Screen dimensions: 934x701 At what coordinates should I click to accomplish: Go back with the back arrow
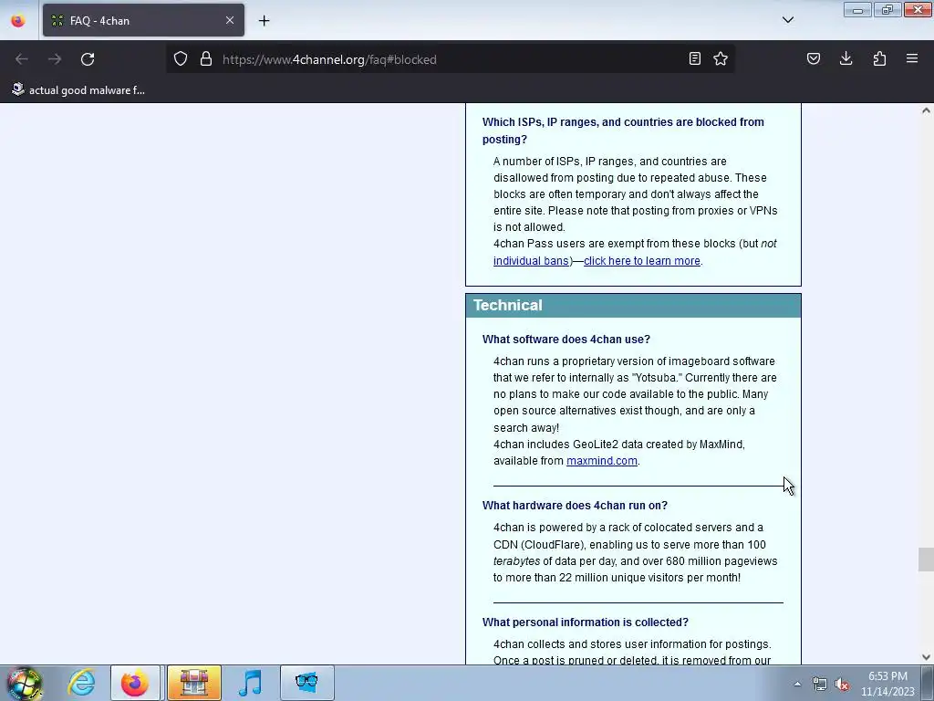22,59
